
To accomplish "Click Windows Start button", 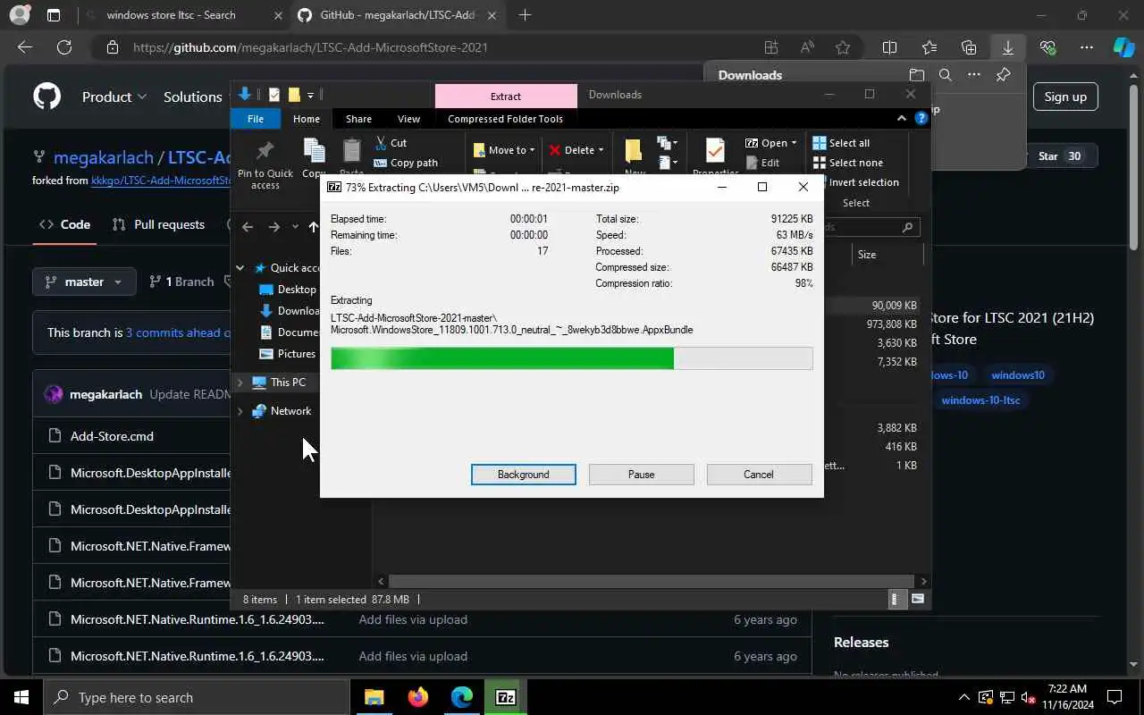I will click(x=21, y=697).
